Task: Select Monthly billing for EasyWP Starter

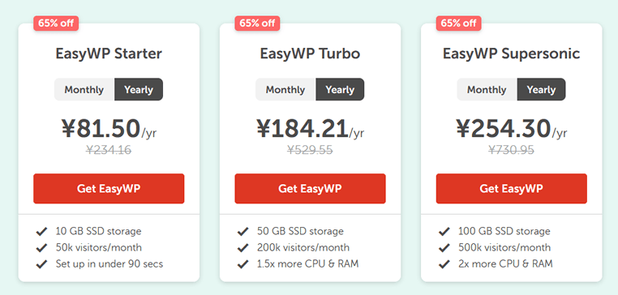Action: 84,89
